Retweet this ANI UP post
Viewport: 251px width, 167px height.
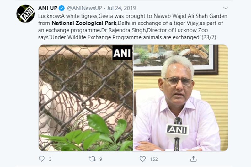92,159
